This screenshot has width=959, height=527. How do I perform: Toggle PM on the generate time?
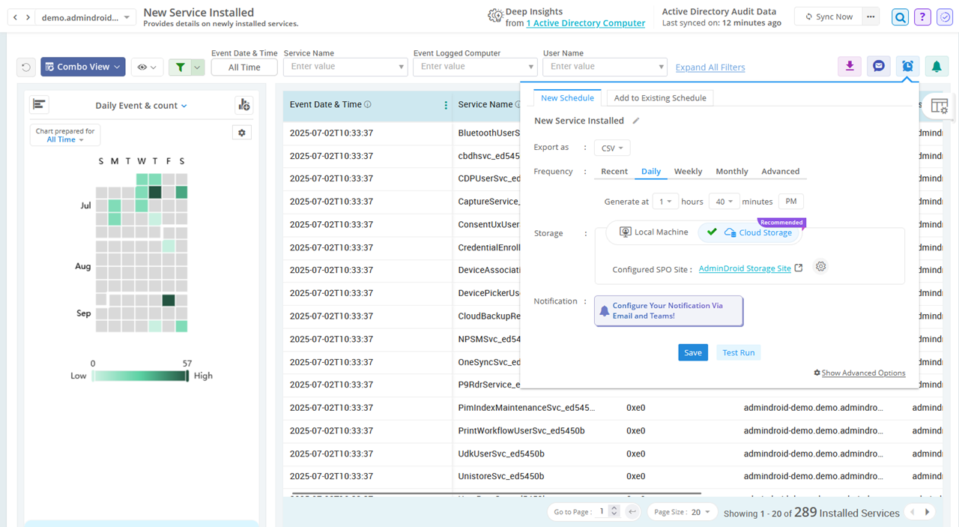790,201
